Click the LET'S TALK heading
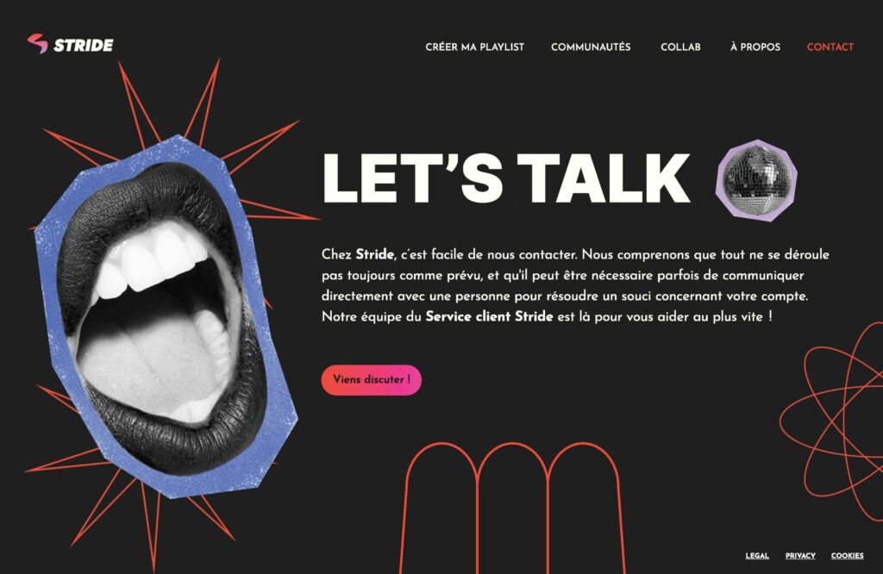Screen dimensions: 883x574 click(x=506, y=178)
